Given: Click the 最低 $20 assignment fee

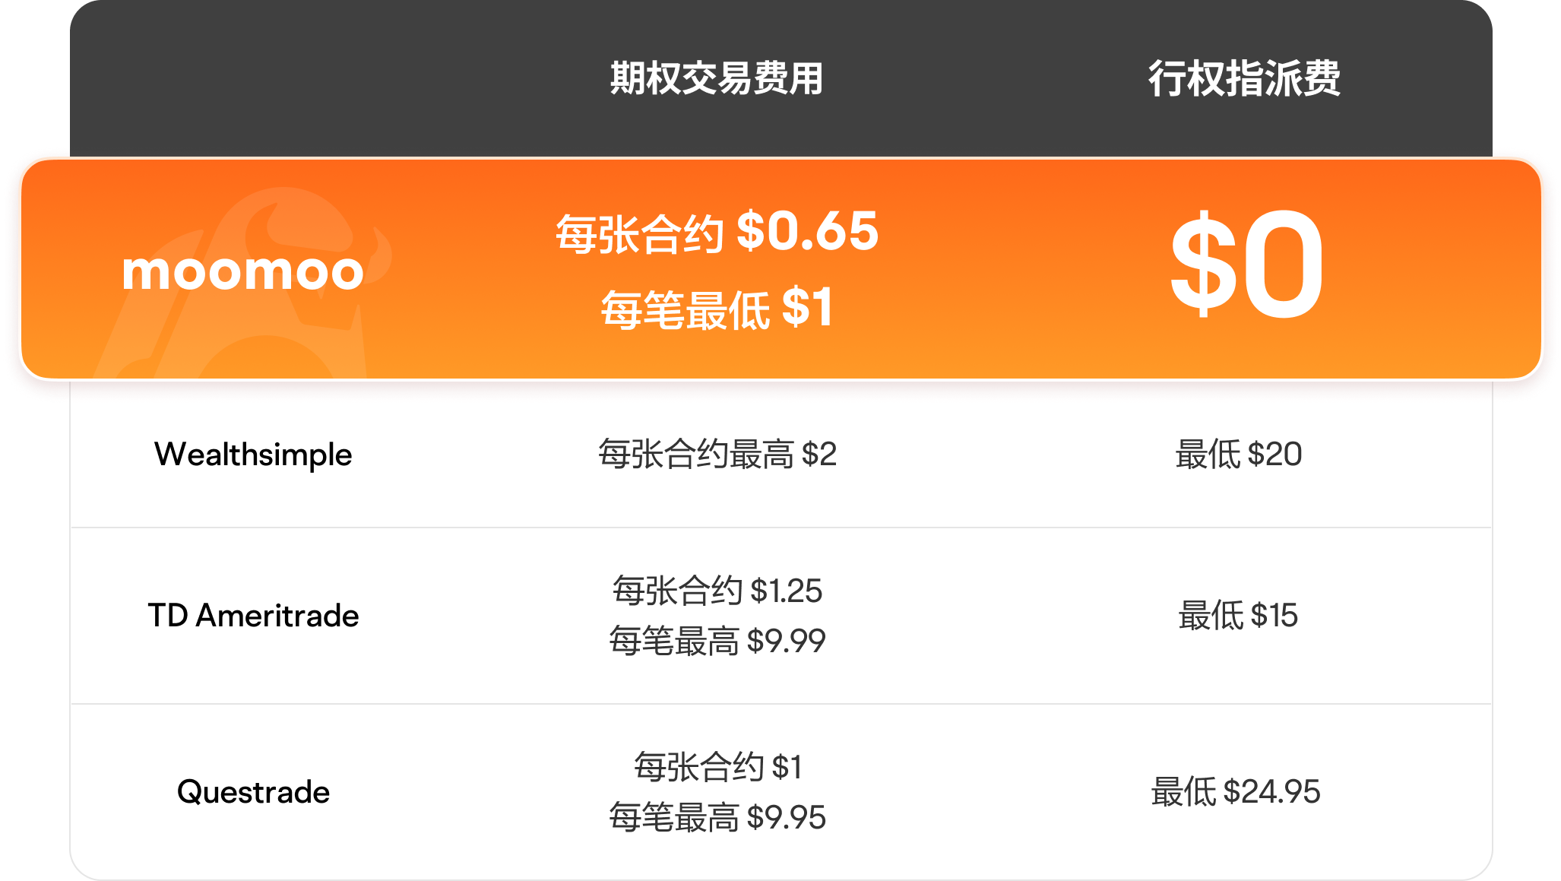Looking at the screenshot, I should pos(1239,455).
